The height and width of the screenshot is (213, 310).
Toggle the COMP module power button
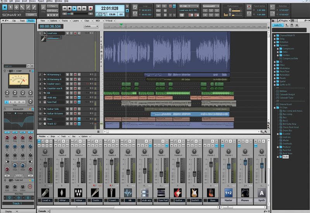coord(33,71)
